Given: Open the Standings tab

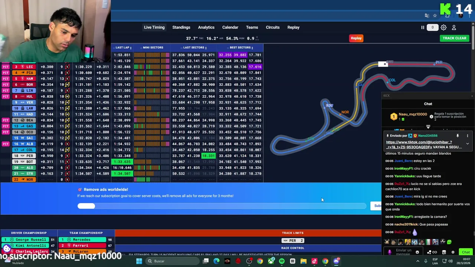Looking at the screenshot, I should [x=181, y=27].
